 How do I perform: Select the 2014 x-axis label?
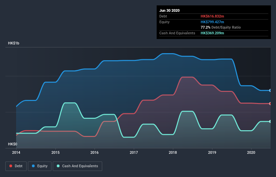click(16, 152)
